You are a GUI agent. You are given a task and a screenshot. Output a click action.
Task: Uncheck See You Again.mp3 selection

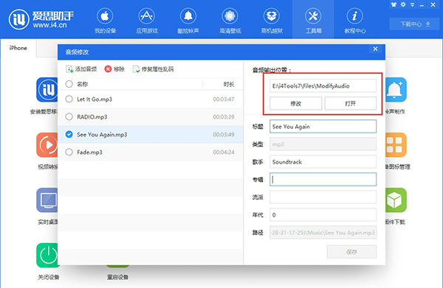click(x=69, y=134)
